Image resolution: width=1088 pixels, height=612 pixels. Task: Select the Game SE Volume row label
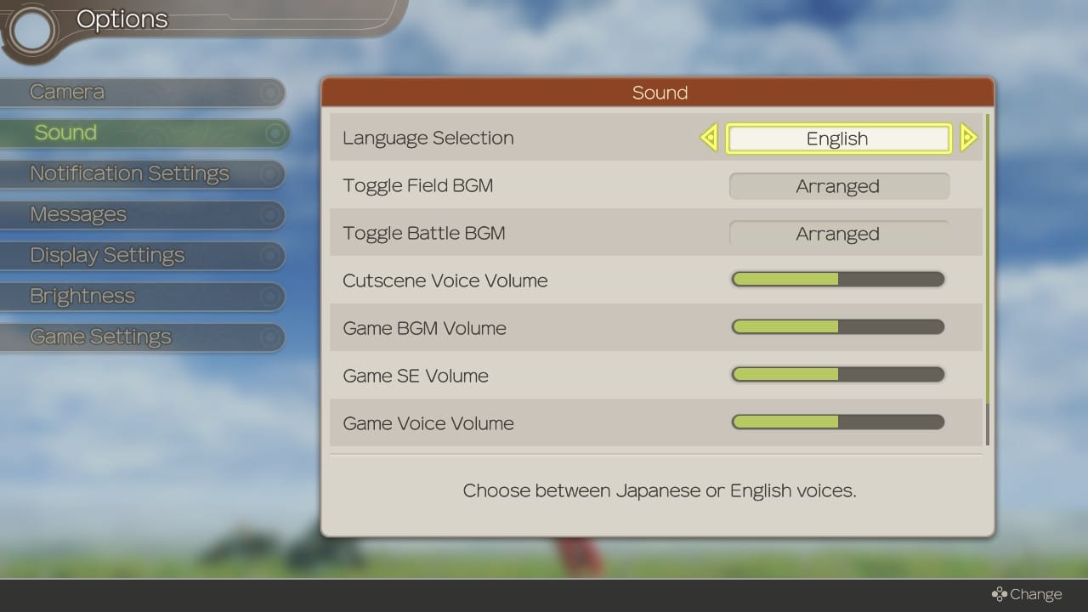coord(415,376)
